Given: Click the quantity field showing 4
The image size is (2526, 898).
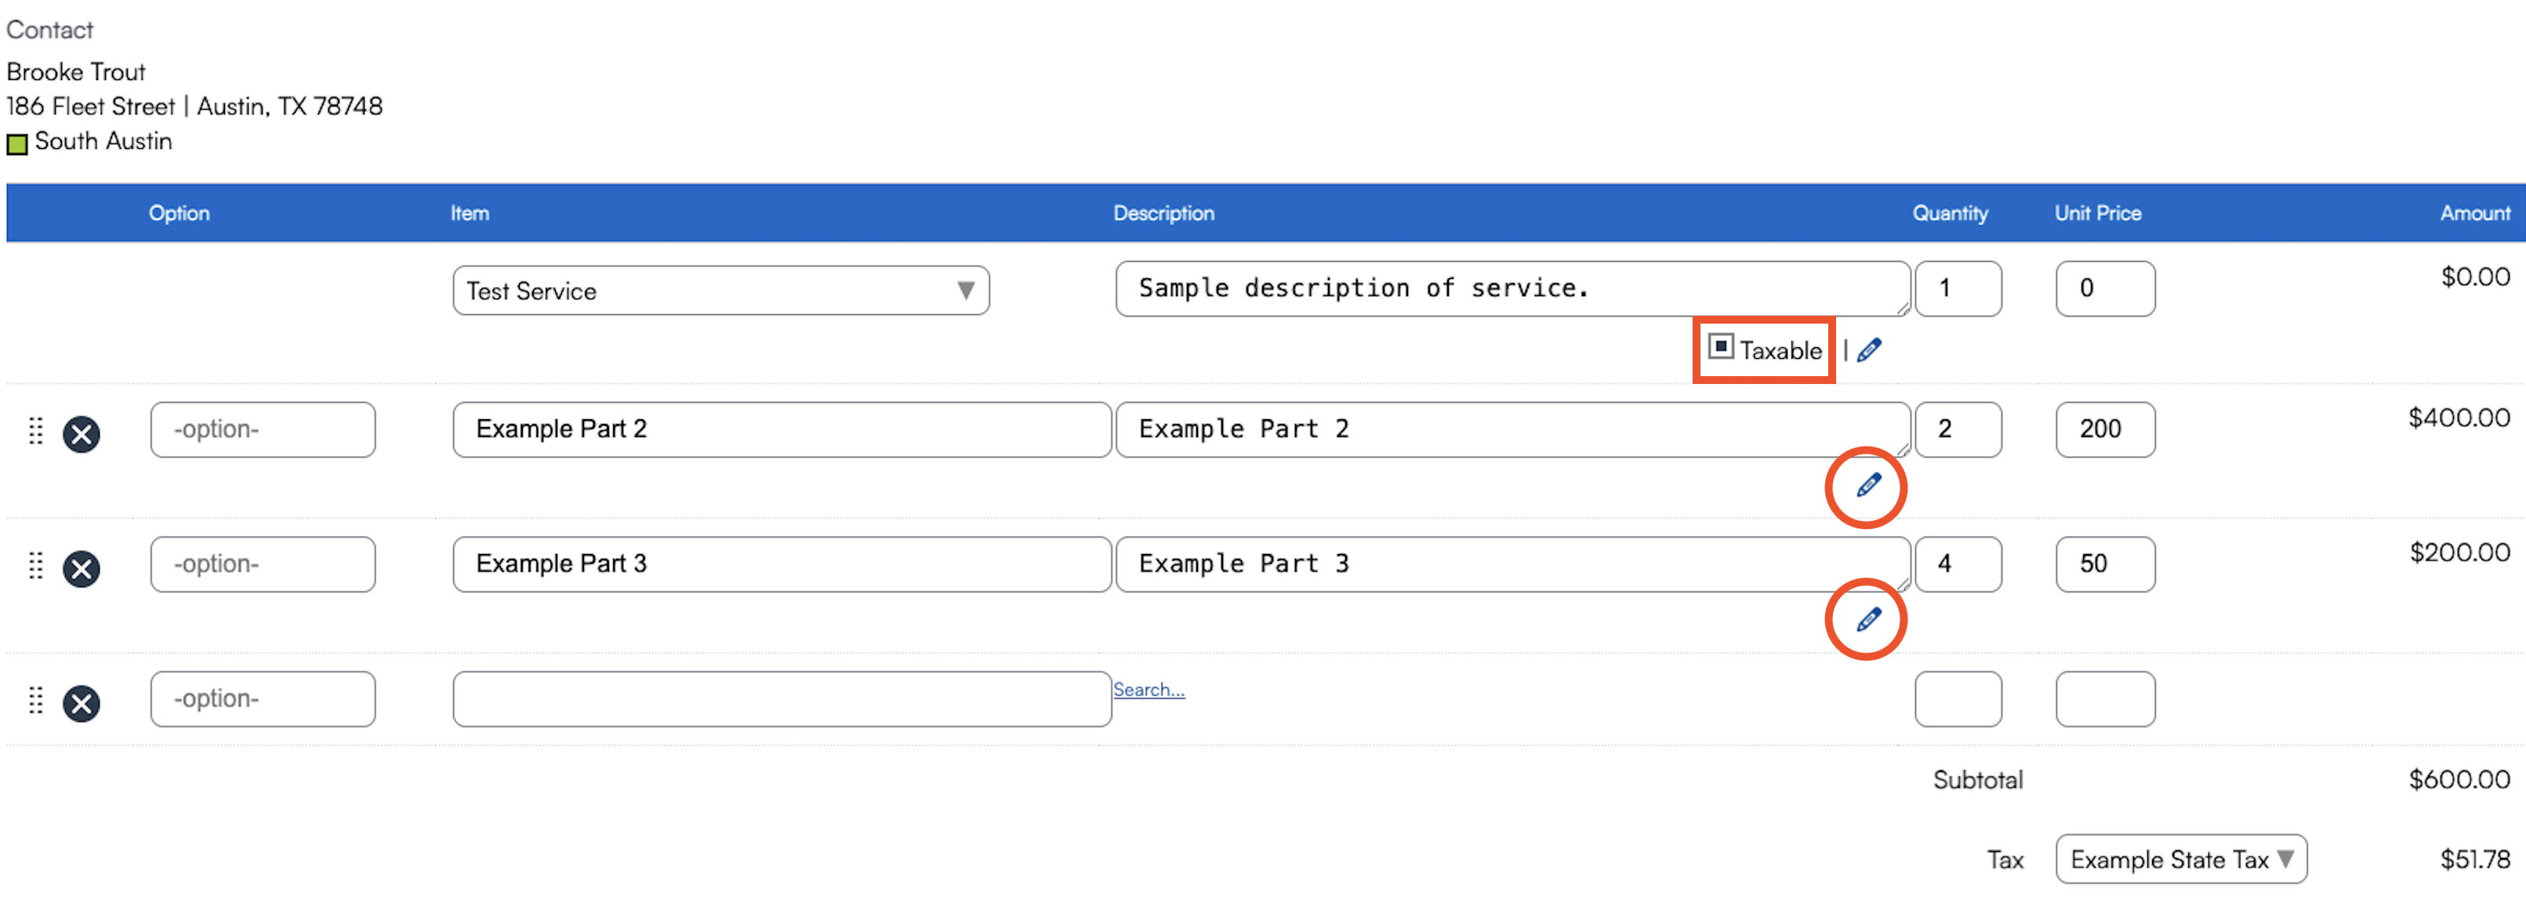Looking at the screenshot, I should pyautogui.click(x=1958, y=563).
